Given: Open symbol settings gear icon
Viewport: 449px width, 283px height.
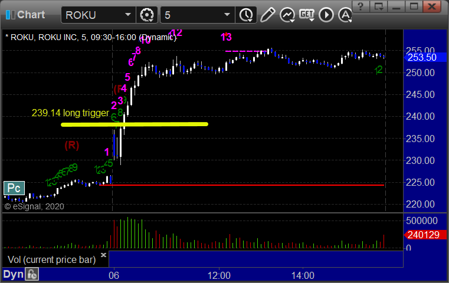Looking at the screenshot, I should click(147, 15).
